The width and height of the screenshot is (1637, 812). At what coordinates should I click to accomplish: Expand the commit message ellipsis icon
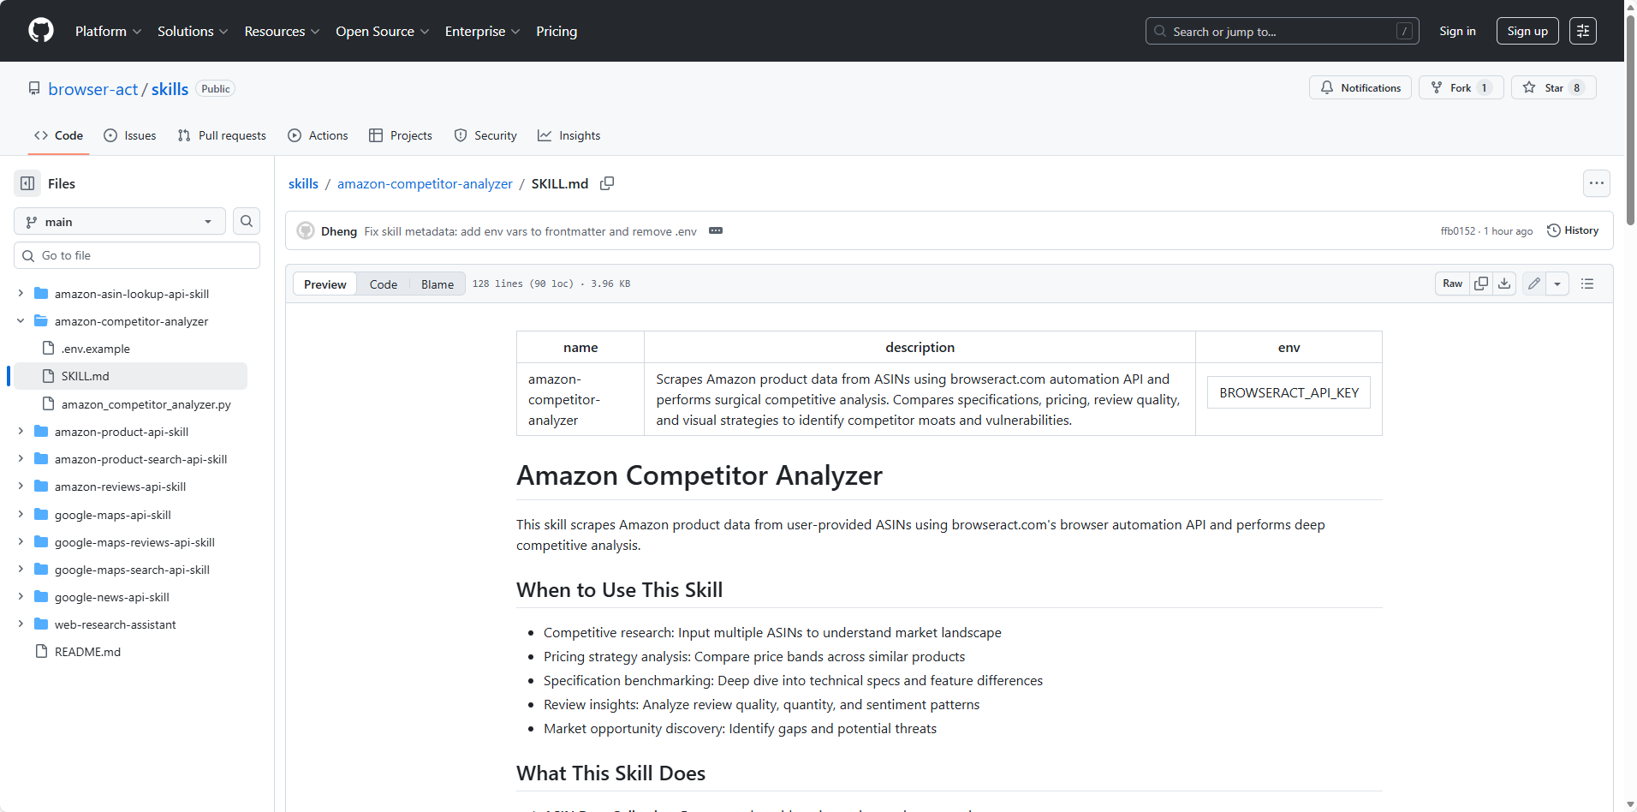(716, 230)
